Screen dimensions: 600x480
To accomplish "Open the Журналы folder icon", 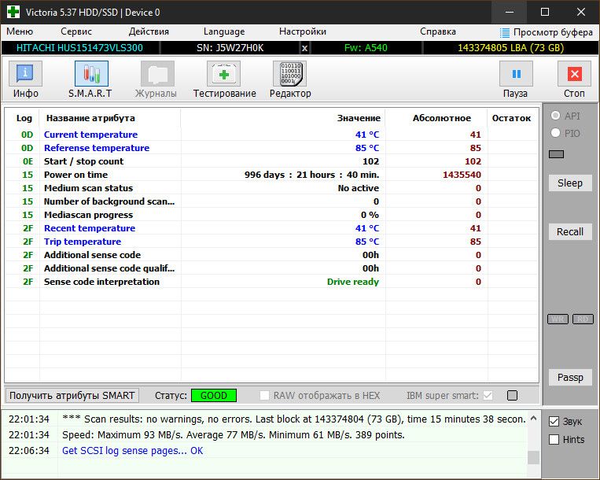I will [157, 73].
